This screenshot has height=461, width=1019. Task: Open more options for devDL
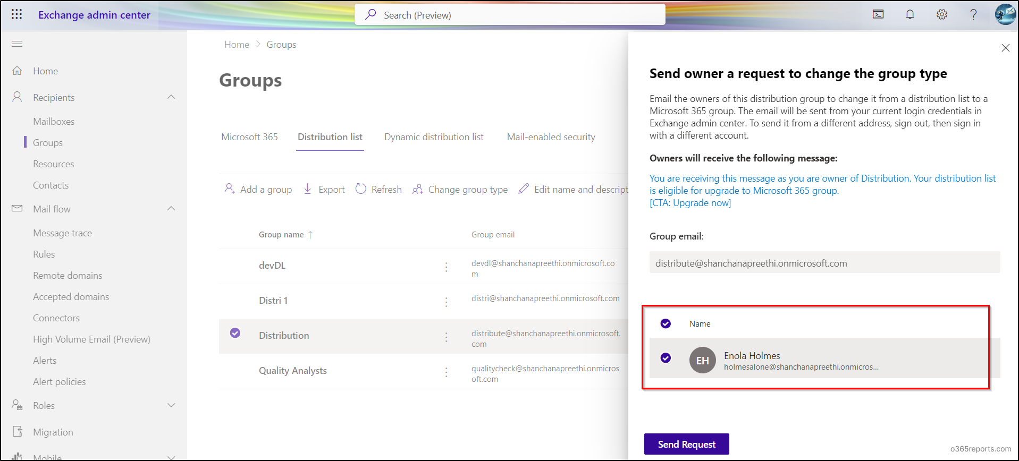pos(446,267)
